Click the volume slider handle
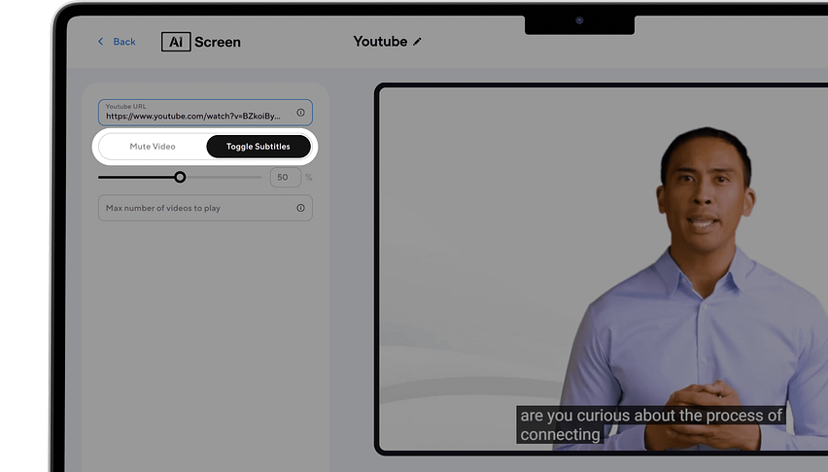This screenshot has height=472, width=828. (180, 178)
